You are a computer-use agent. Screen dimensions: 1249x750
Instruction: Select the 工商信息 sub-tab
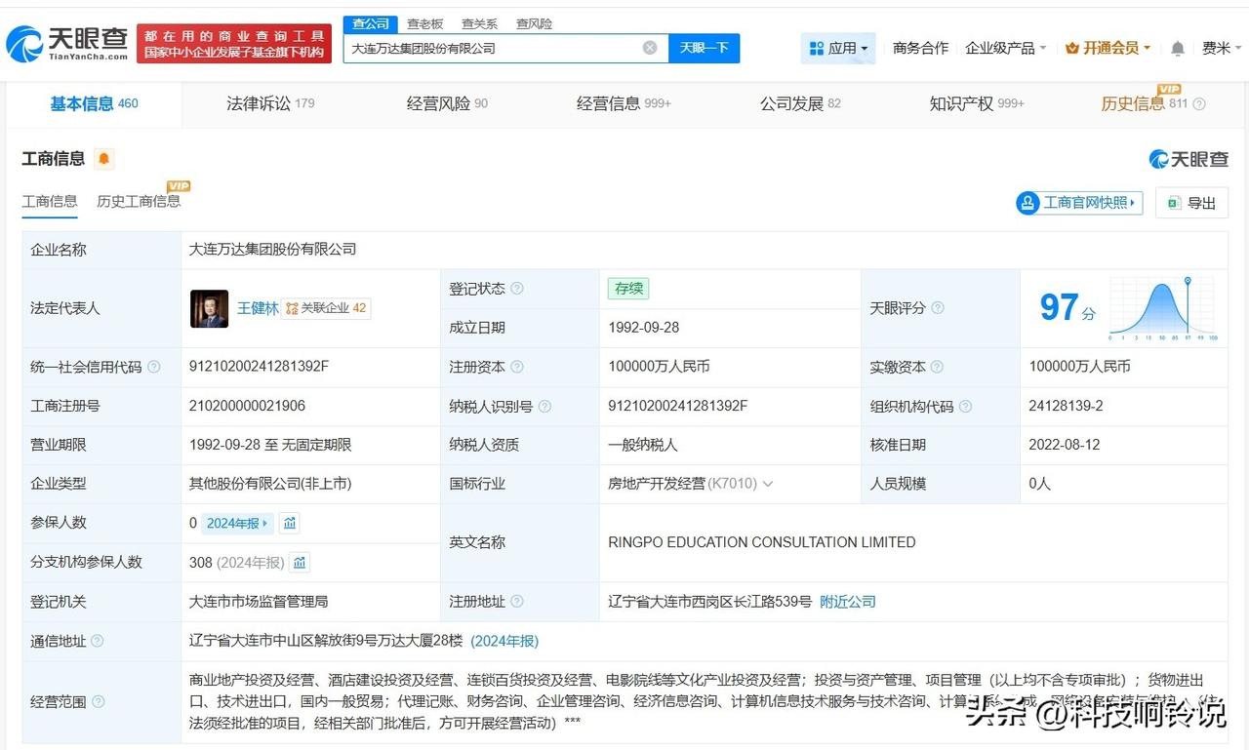pos(50,202)
